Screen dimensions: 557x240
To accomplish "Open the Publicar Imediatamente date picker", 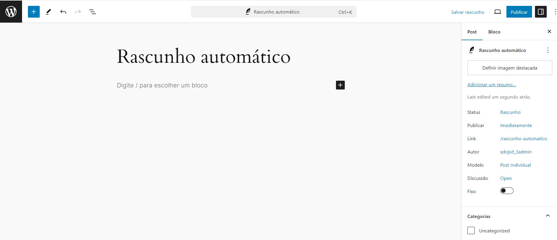I will tap(516, 126).
